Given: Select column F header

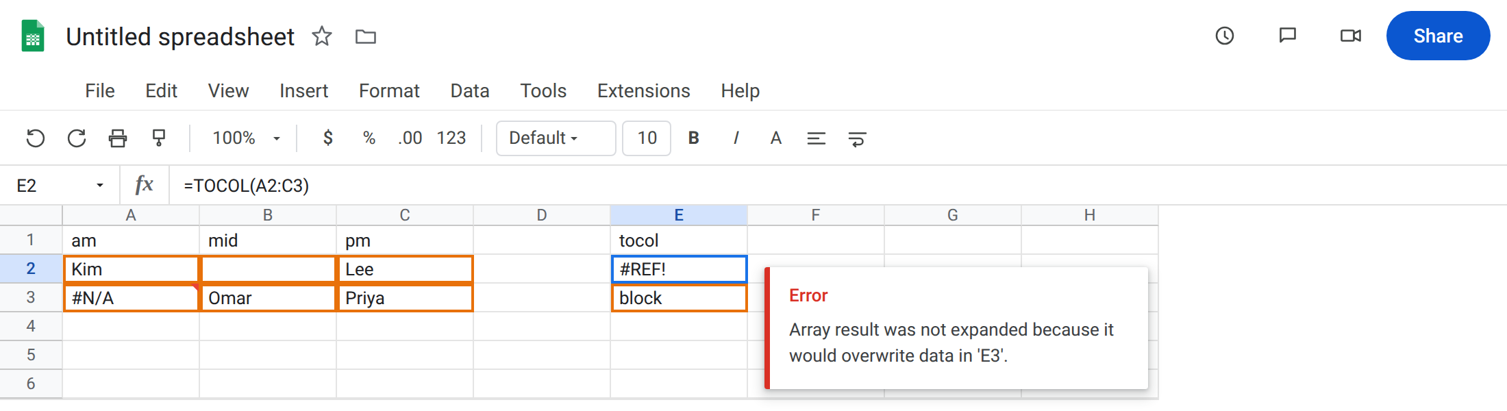Looking at the screenshot, I should (816, 215).
